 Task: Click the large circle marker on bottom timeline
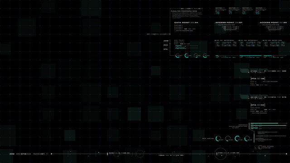pos(221,154)
